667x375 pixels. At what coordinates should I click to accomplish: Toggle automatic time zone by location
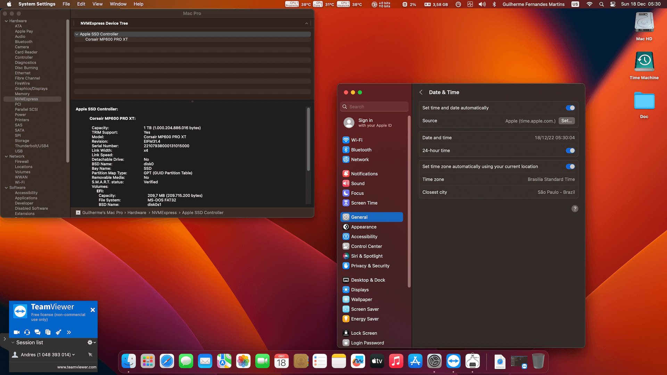(570, 167)
